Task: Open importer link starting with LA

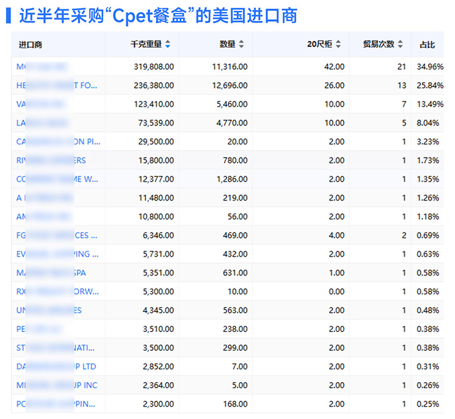Action: coord(42,123)
